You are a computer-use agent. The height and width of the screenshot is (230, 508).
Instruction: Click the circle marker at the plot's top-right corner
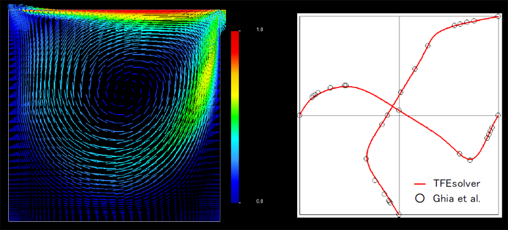click(498, 16)
